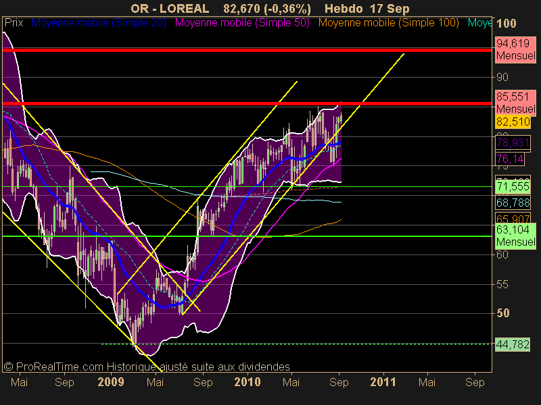The height and width of the screenshot is (405, 541).
Task: Click the Mai label following 2010
Action: click(291, 382)
